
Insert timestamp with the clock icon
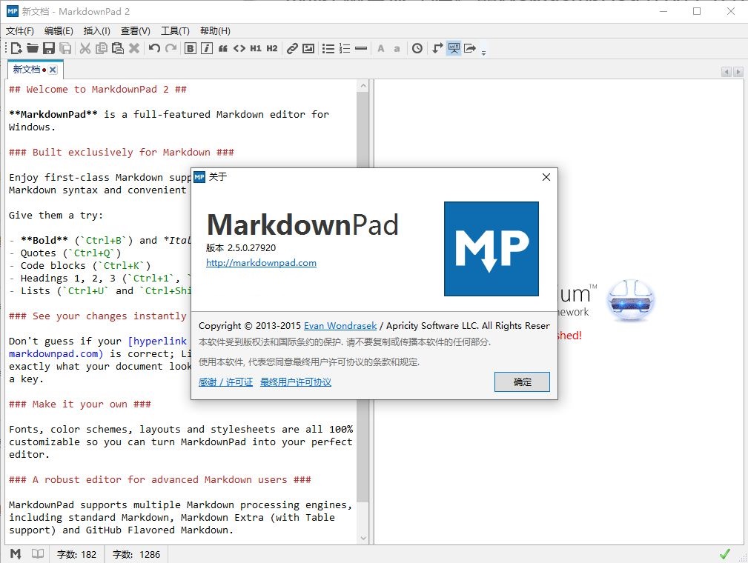coord(417,48)
